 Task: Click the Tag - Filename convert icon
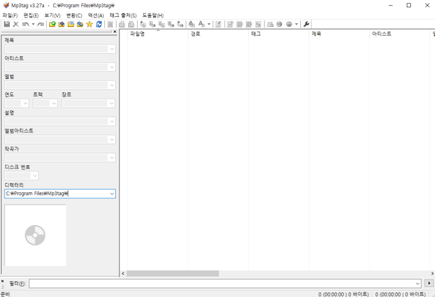tap(143, 24)
